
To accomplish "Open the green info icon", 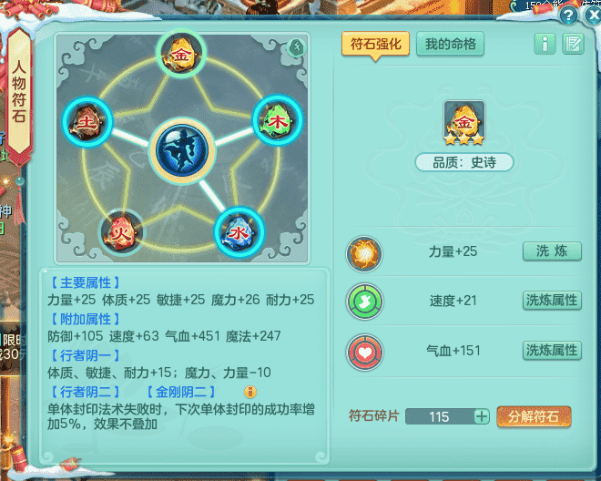I will coord(545,44).
